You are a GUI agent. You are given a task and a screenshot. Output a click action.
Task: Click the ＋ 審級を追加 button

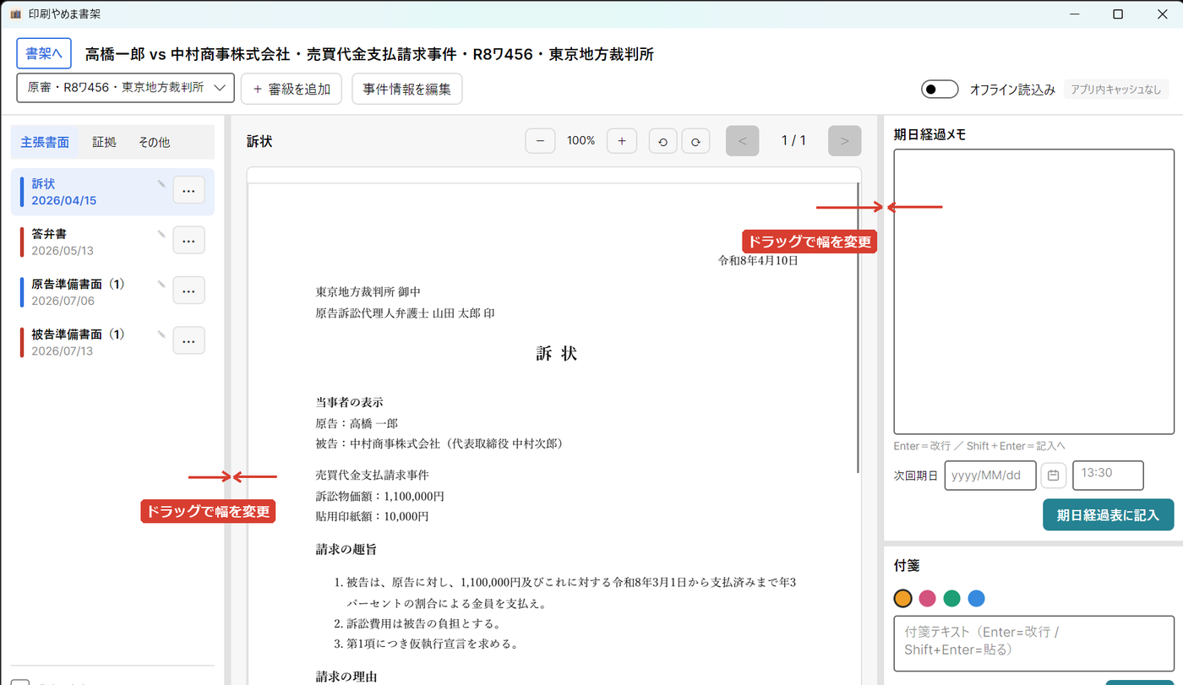[x=291, y=89]
